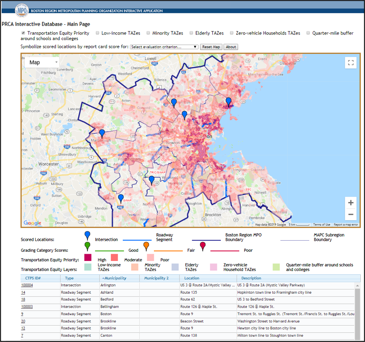
Task: Open the evaluation criterion dropdown
Action: click(164, 47)
